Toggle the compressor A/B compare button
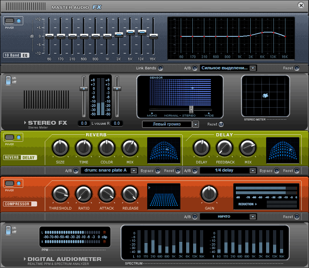This screenshot has width=309, height=268. [195, 217]
